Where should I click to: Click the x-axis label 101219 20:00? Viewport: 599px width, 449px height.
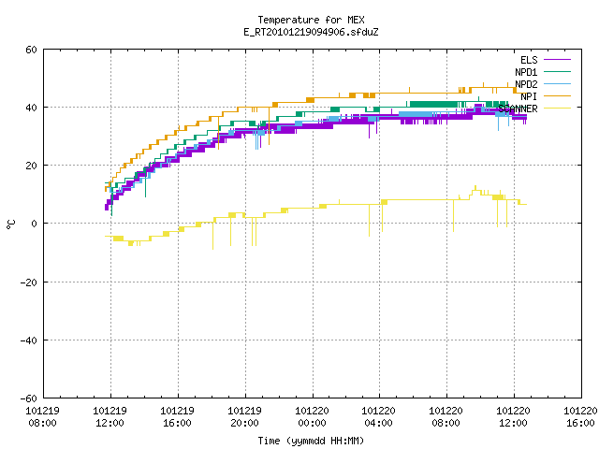245,417
